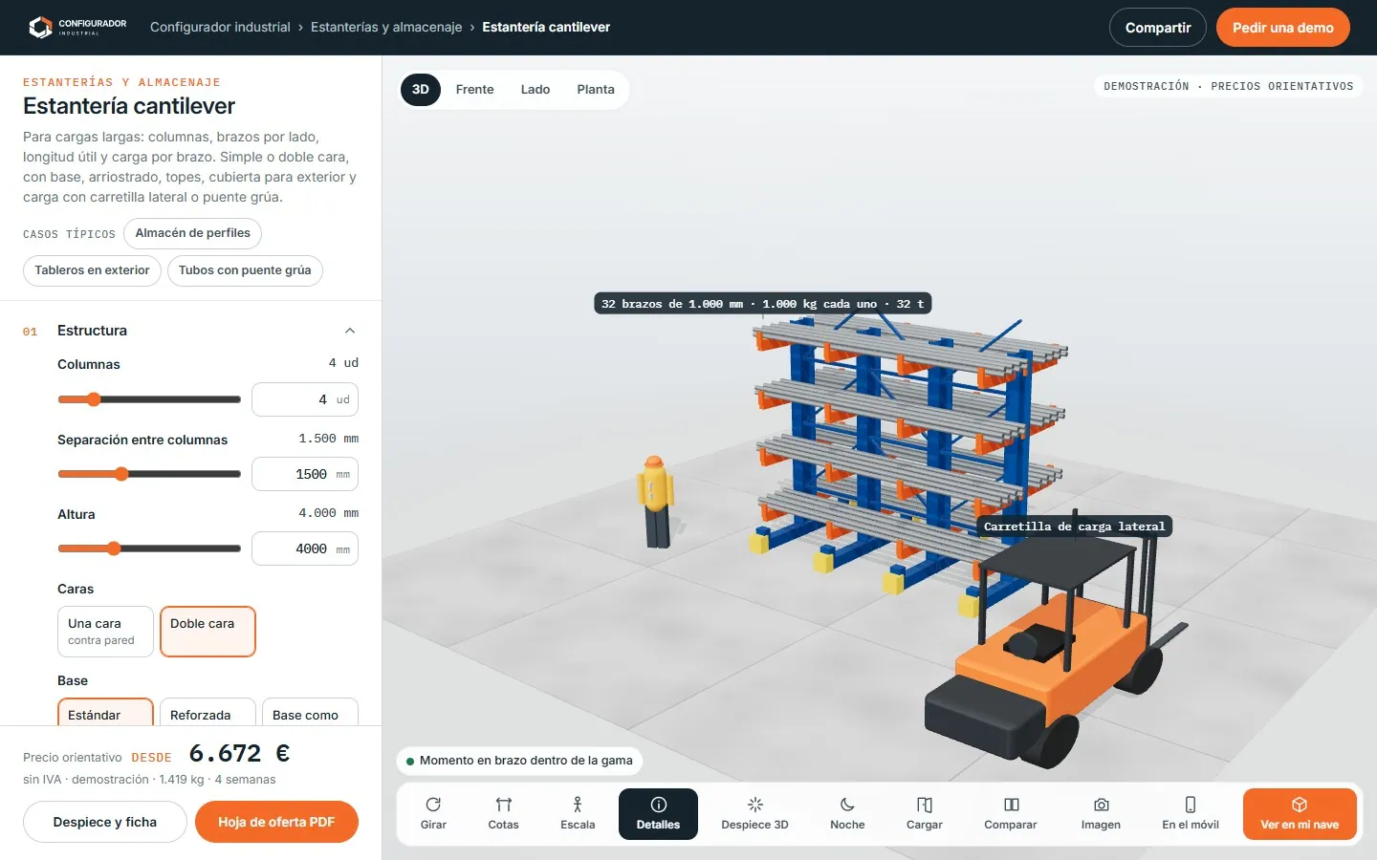The width and height of the screenshot is (1377, 860).
Task: Switch to the Lado view tab
Action: pyautogui.click(x=535, y=90)
